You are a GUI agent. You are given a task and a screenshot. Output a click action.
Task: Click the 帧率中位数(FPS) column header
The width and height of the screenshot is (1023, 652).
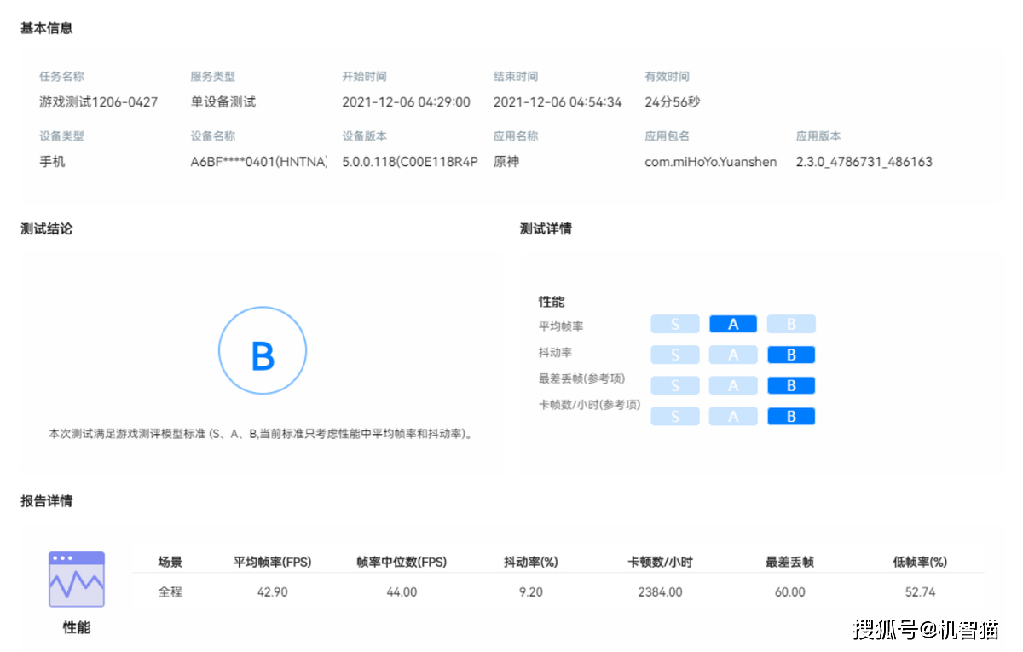[x=402, y=562]
